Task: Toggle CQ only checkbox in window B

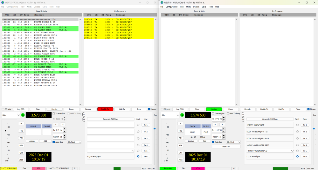Action: click(x=162, y=109)
